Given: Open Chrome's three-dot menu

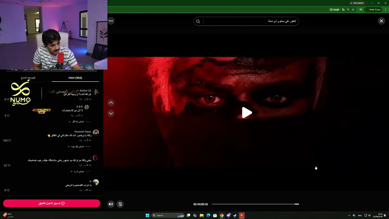Looking at the screenshot, I should click(x=386, y=9).
